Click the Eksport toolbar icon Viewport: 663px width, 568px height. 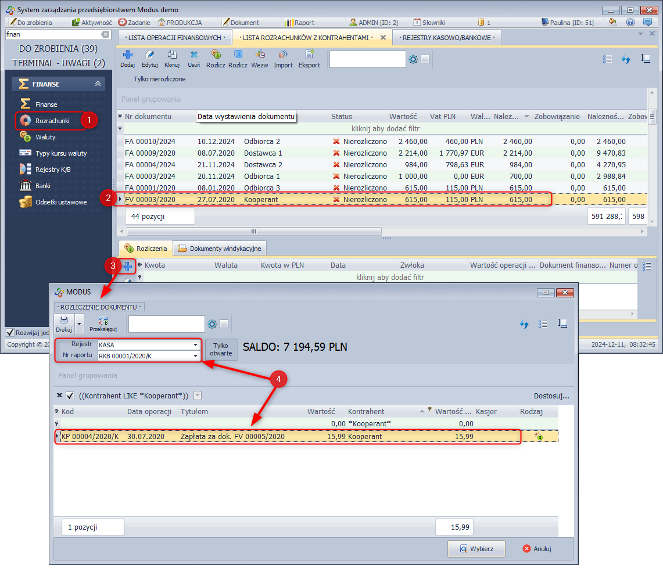(309, 55)
